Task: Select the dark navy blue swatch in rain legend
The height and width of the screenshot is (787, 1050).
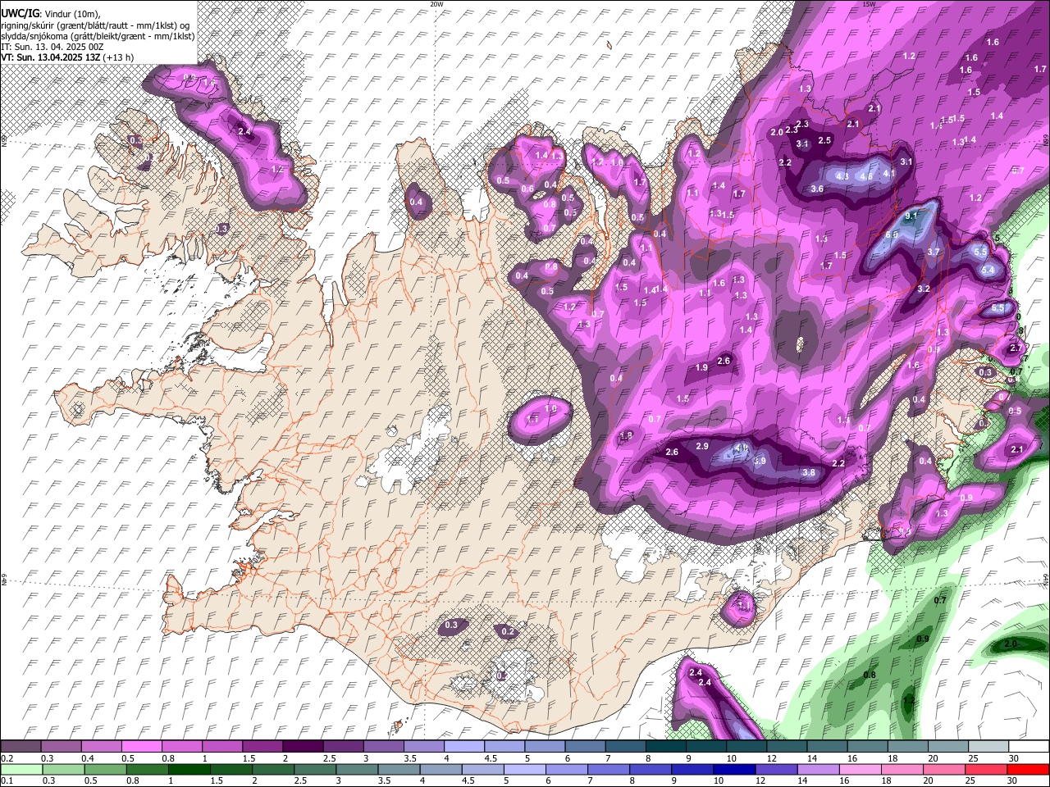Action: 736,769
